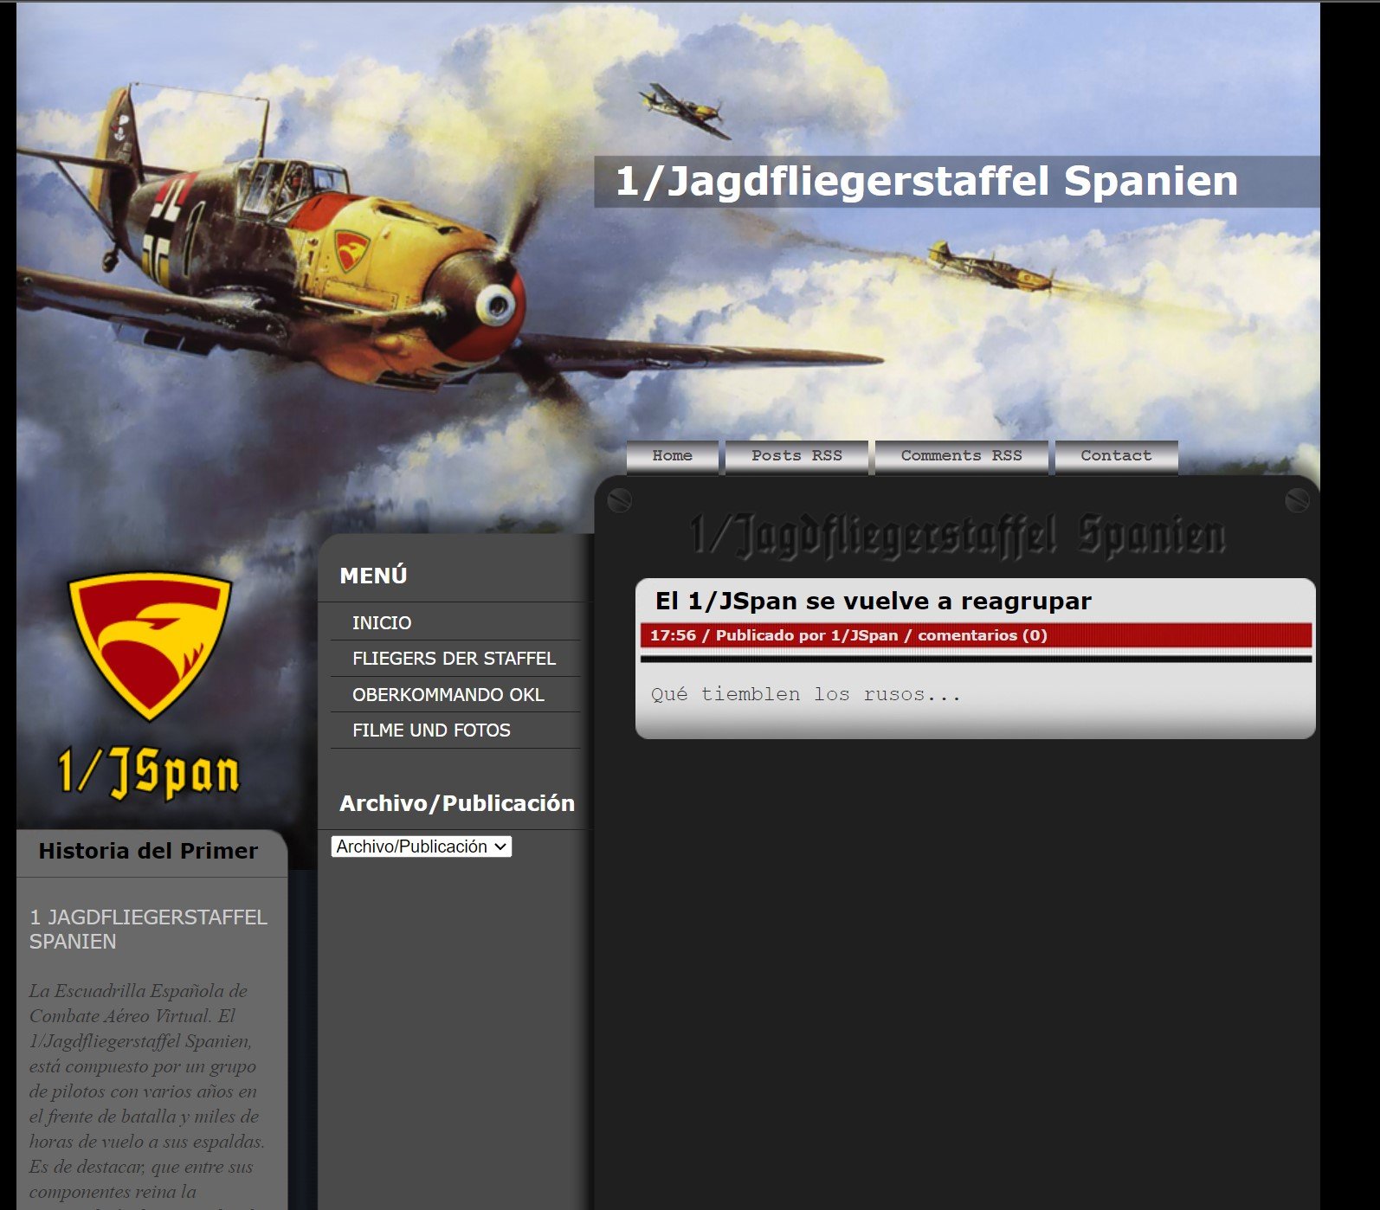Open the Home tab
This screenshot has width=1380, height=1210.
pos(672,456)
